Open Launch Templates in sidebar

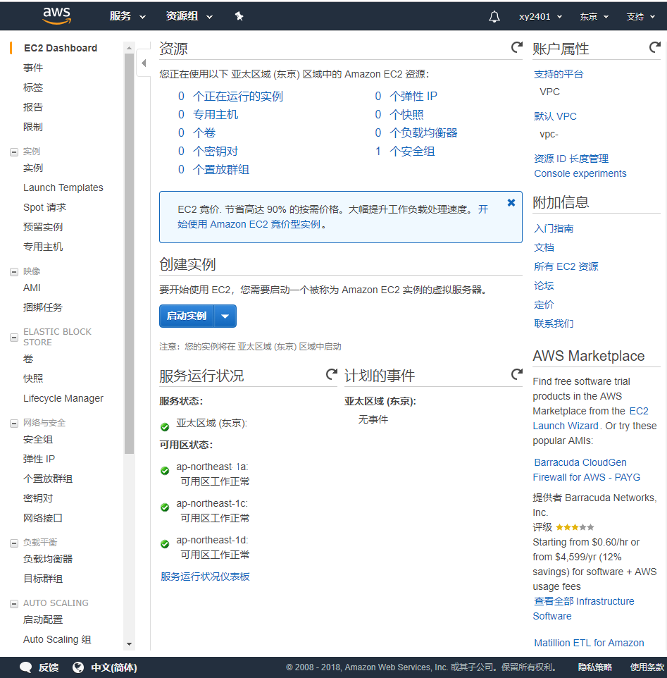click(x=63, y=187)
